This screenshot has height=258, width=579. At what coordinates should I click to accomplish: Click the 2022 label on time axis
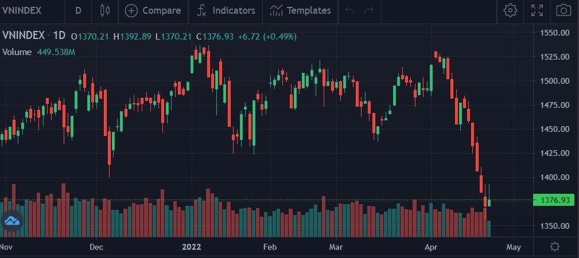click(193, 247)
